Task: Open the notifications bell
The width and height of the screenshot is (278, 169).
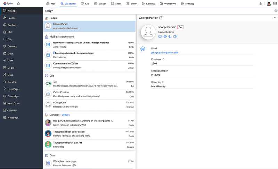Action: pos(260,3)
